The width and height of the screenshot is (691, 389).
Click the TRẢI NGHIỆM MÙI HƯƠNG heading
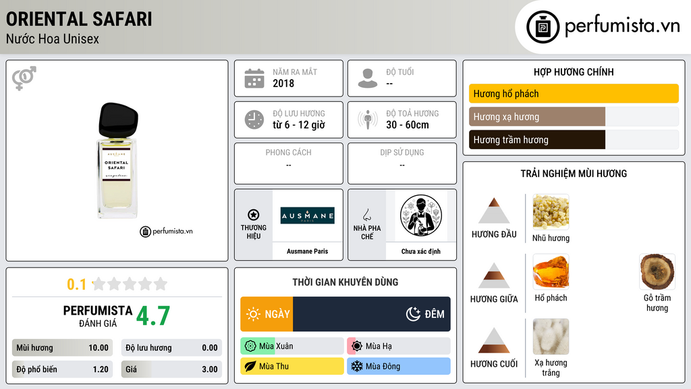click(x=574, y=174)
